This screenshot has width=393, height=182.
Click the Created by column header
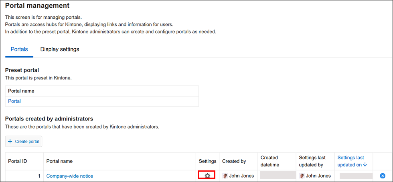click(234, 161)
